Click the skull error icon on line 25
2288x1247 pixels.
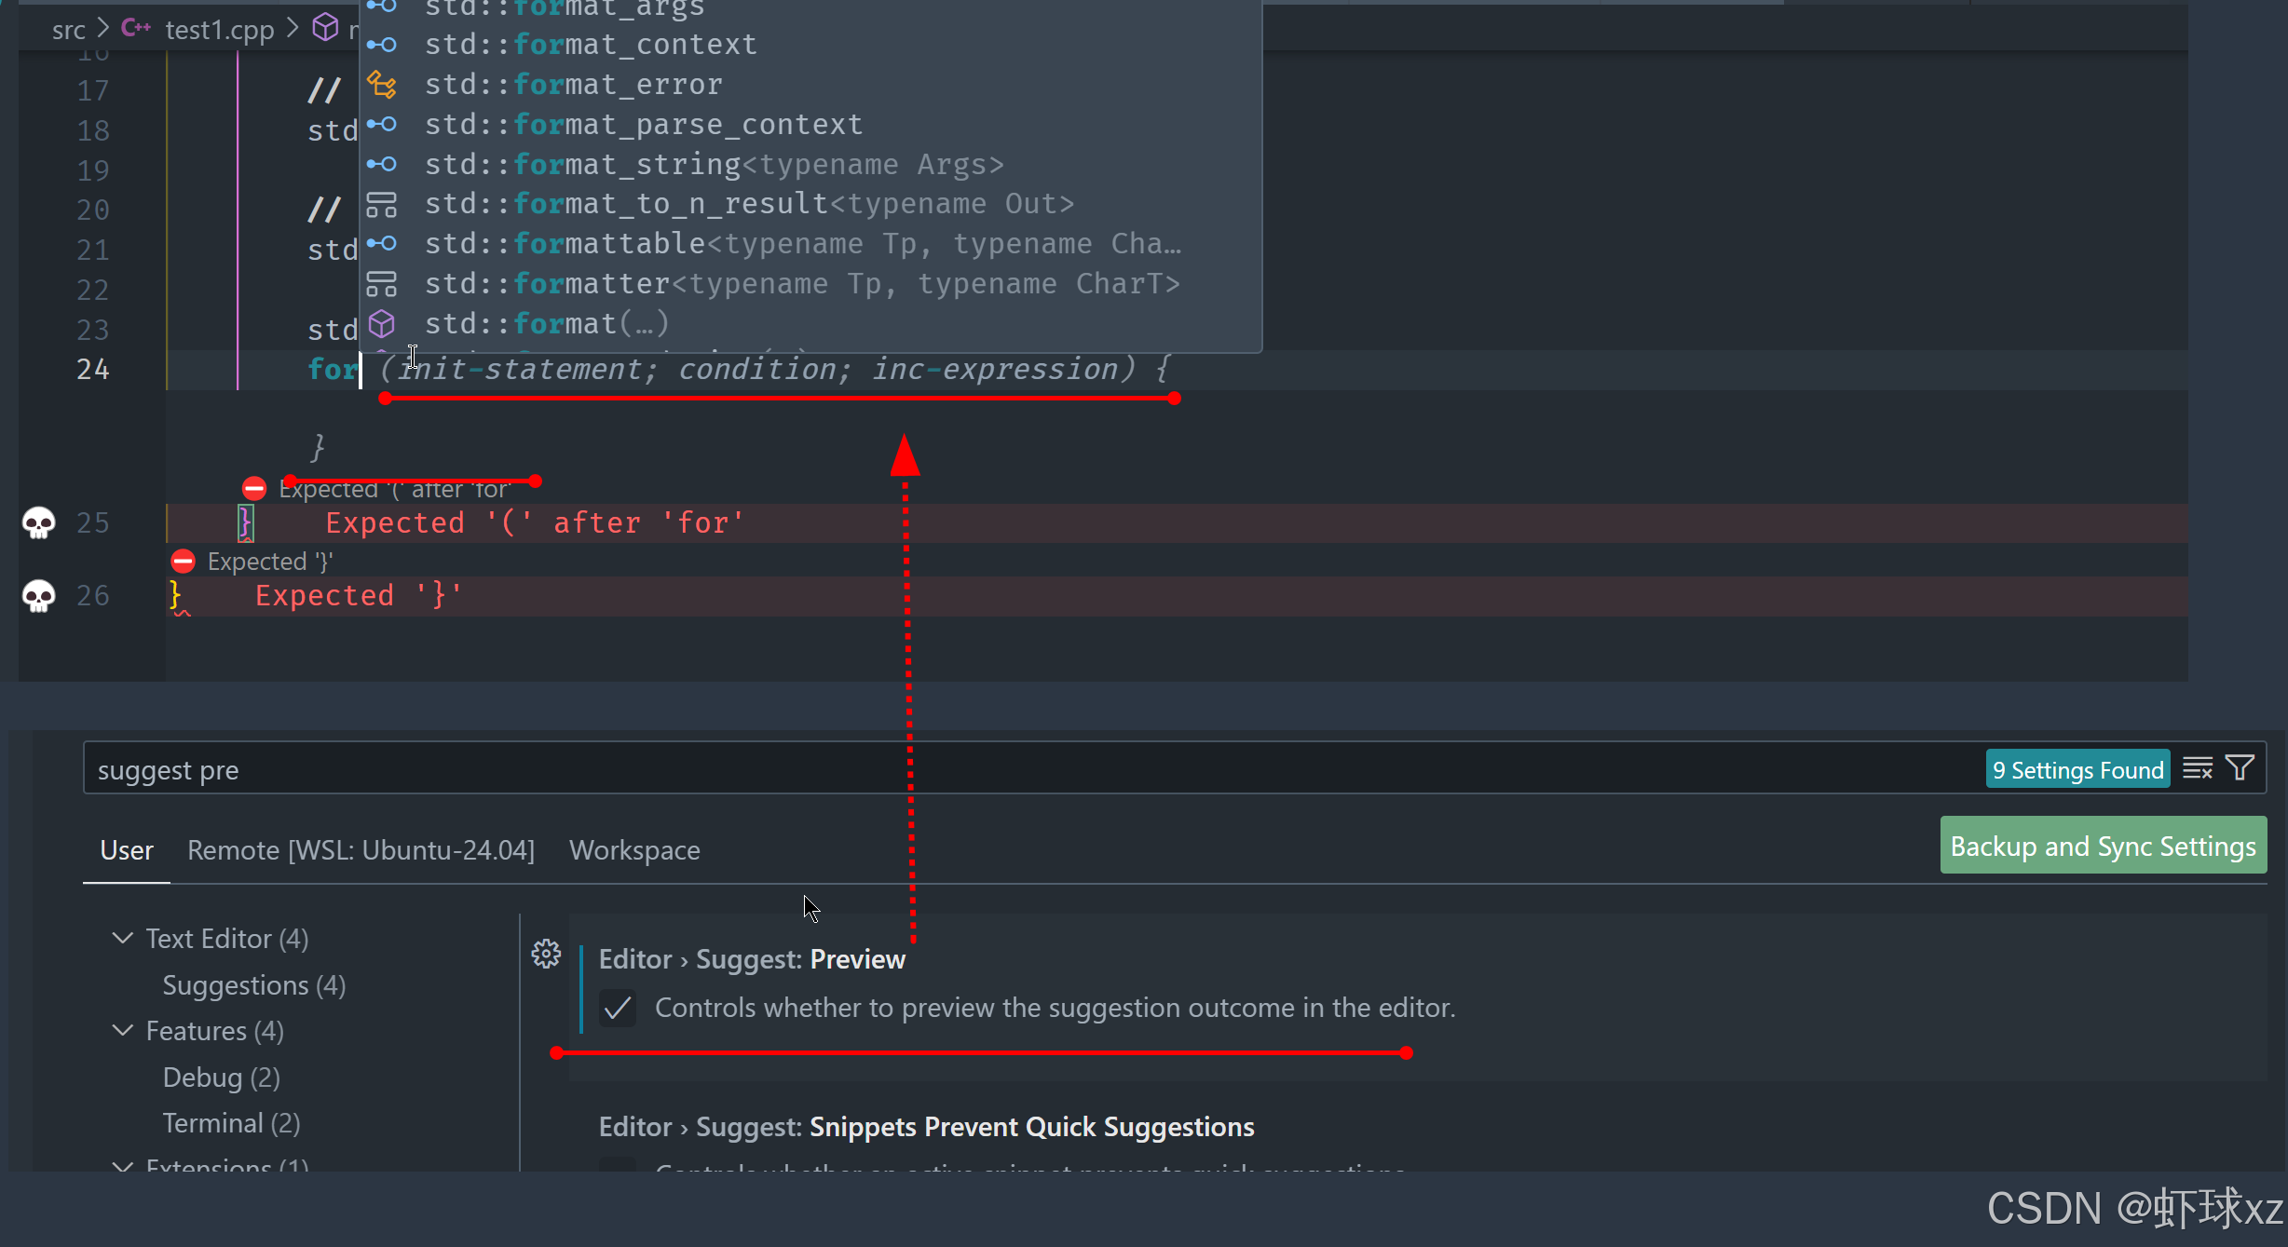38,522
